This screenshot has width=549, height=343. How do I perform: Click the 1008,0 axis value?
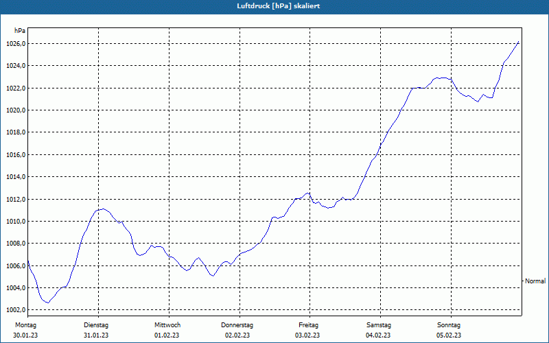point(15,244)
